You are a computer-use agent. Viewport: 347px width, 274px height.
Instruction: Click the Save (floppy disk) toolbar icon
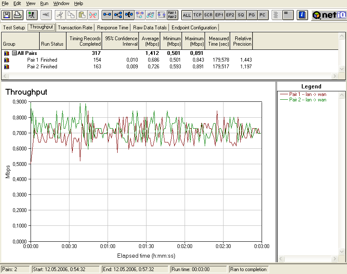click(x=7, y=15)
